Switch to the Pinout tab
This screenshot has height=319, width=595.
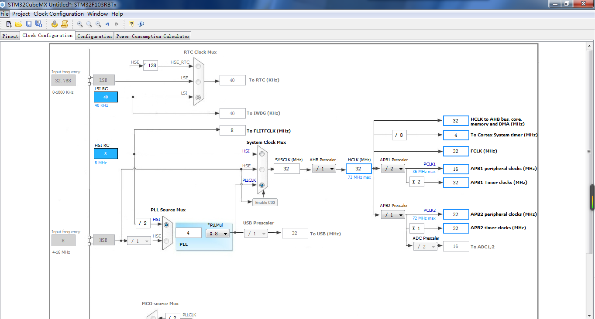[10, 36]
